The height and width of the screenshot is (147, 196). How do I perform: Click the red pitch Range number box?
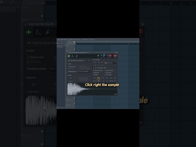point(110,56)
